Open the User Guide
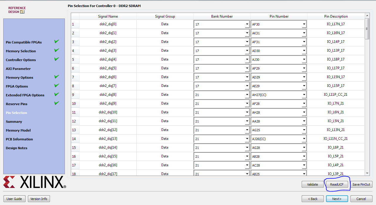 pyautogui.click(x=14, y=199)
